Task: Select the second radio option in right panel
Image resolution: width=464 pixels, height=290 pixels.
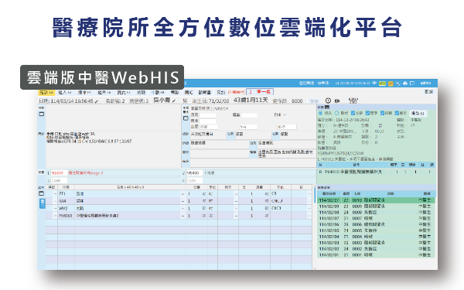Action: [336, 113]
